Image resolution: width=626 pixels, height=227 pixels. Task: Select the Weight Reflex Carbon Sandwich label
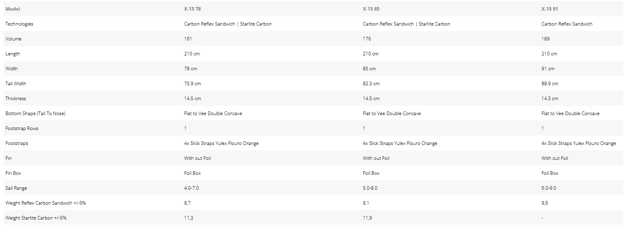(x=46, y=203)
